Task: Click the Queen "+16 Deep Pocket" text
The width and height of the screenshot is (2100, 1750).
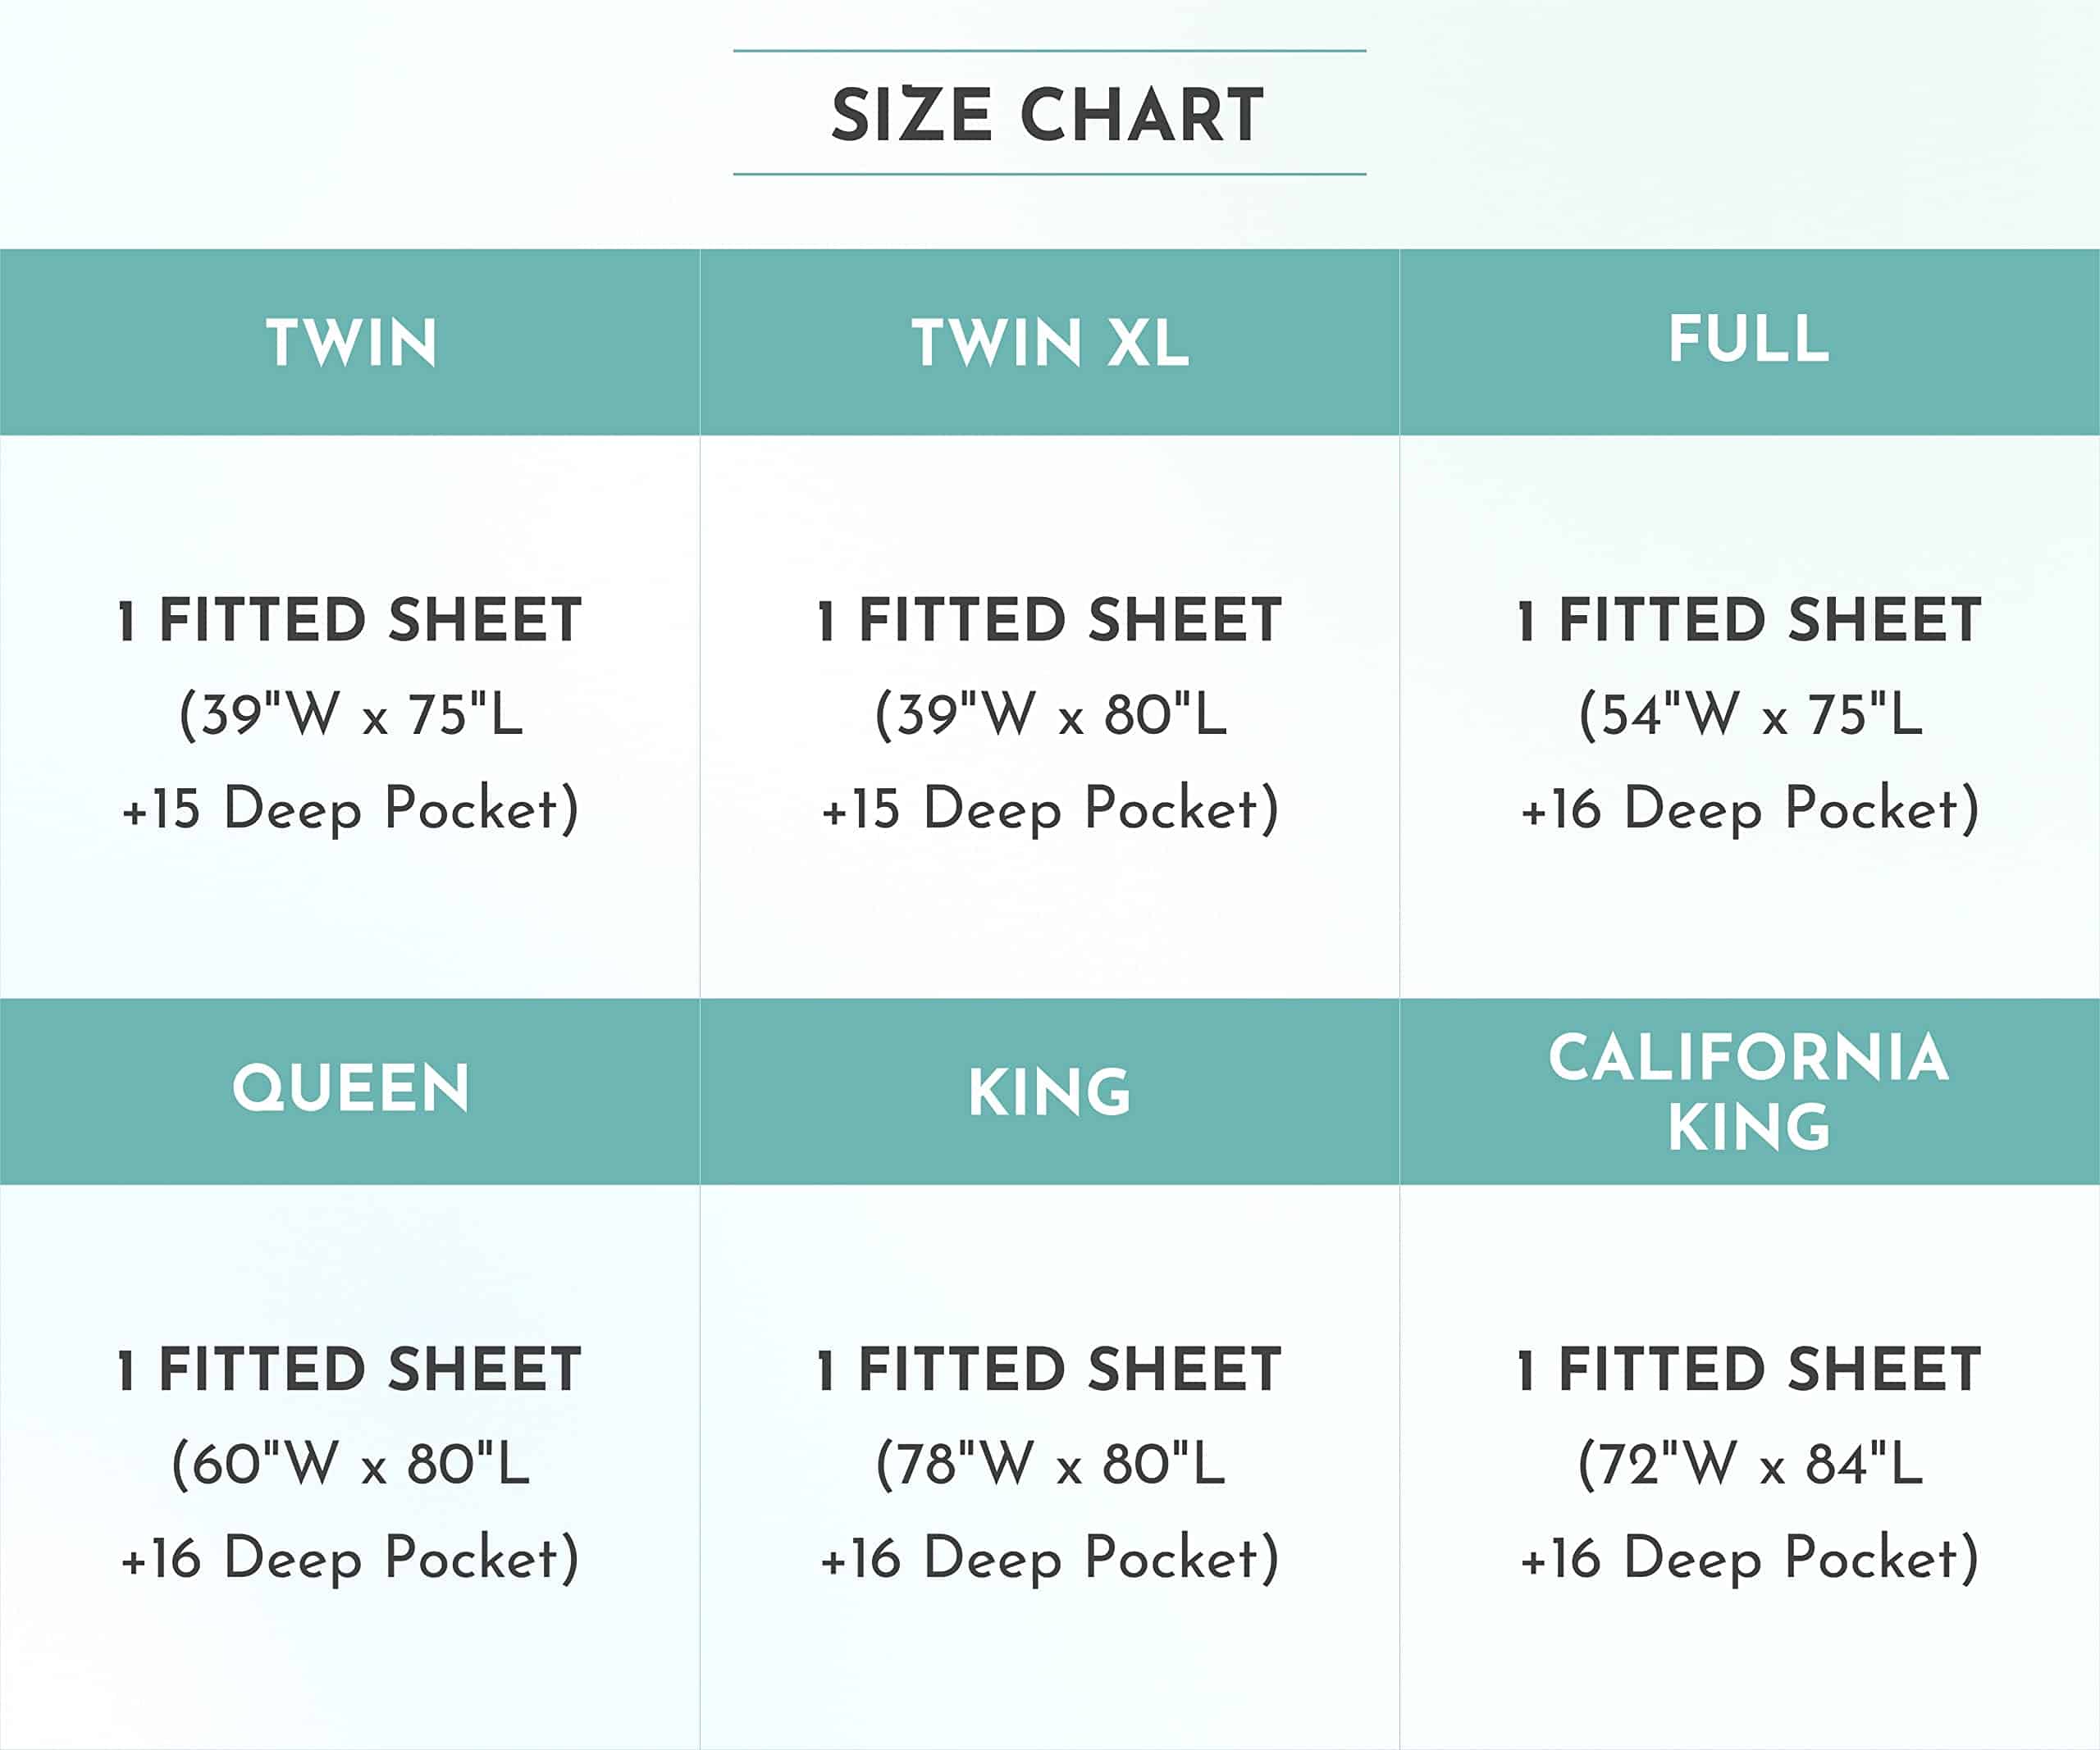Action: pyautogui.click(x=350, y=1558)
